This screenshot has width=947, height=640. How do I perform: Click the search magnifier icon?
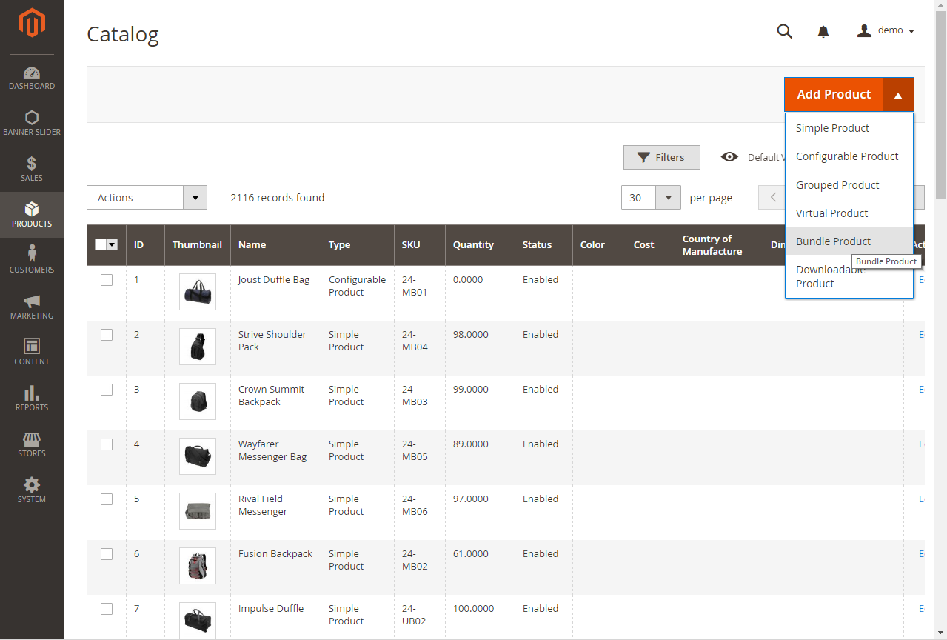pyautogui.click(x=784, y=31)
